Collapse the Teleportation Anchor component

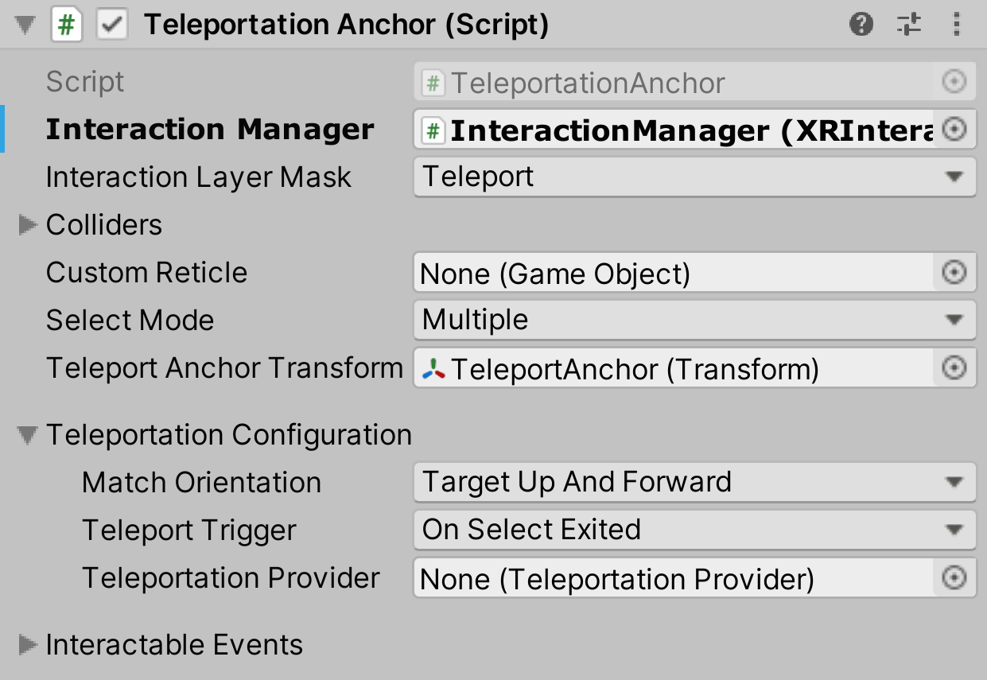24,24
